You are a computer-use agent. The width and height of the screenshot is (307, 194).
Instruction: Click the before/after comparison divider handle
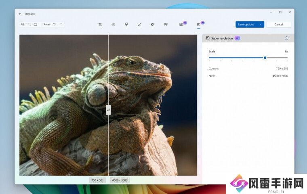(x=108, y=110)
